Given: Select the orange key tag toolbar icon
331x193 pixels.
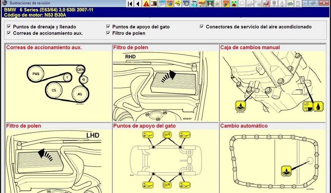Looking at the screenshot, I should pos(226,4).
